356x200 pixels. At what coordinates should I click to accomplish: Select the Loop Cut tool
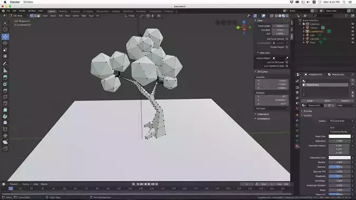[5, 97]
